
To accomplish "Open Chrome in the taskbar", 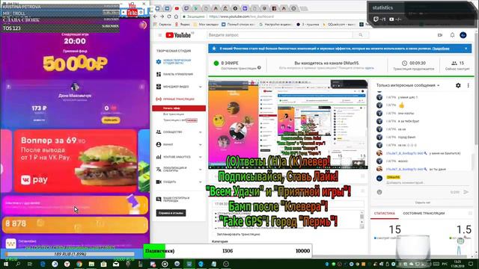I will click(x=79, y=264).
